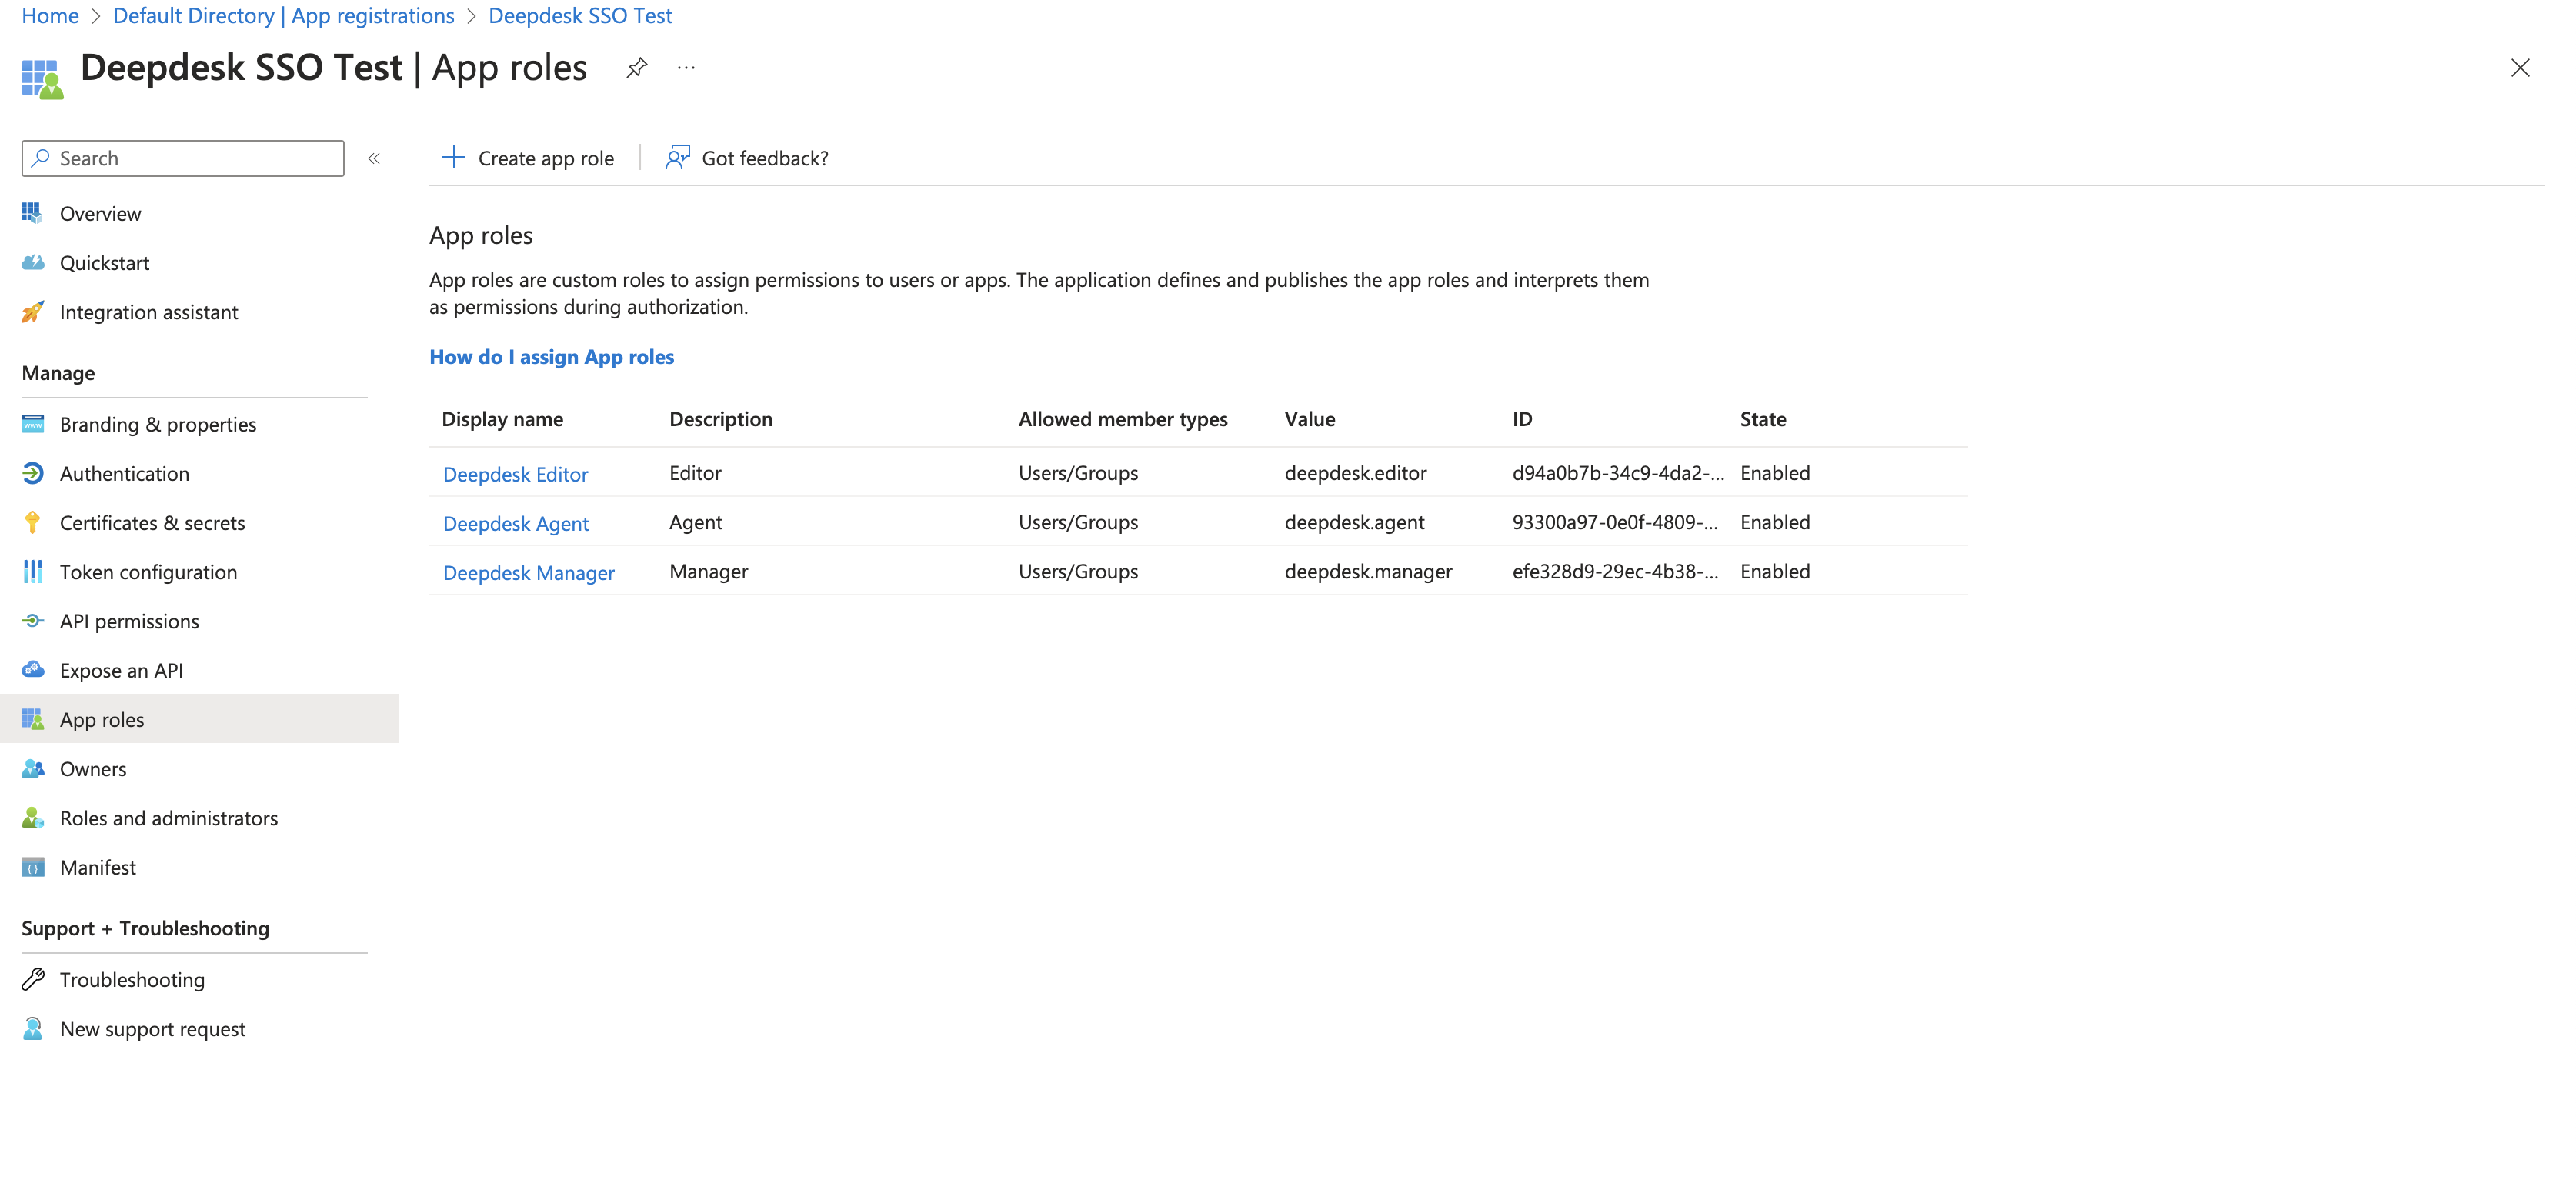The width and height of the screenshot is (2576, 1183).
Task: Open How do I assign App roles link
Action: 551,356
